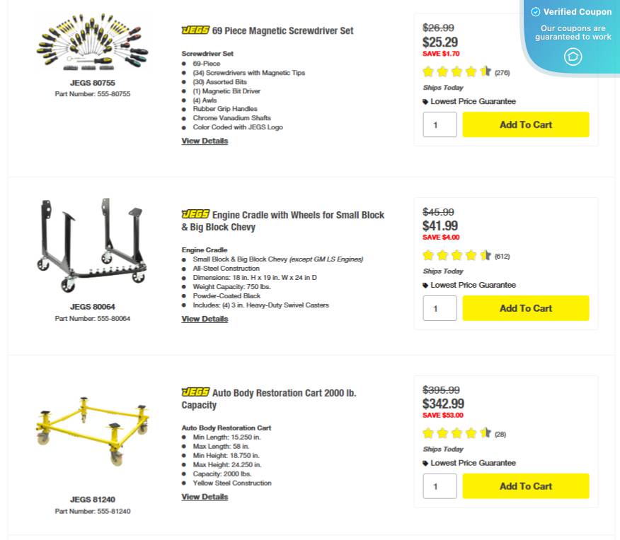Open View Details for the engine cradle

[205, 319]
